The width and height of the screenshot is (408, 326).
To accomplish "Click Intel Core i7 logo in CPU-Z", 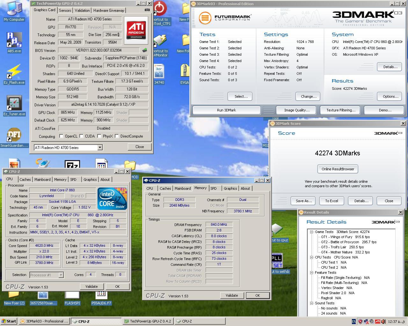I will click(112, 199).
